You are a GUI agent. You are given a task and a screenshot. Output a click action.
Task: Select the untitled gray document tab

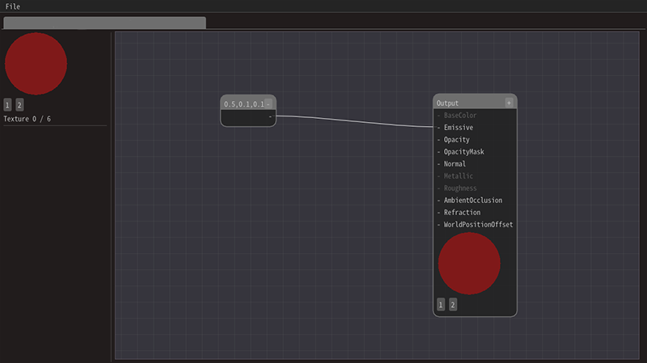[x=104, y=23]
